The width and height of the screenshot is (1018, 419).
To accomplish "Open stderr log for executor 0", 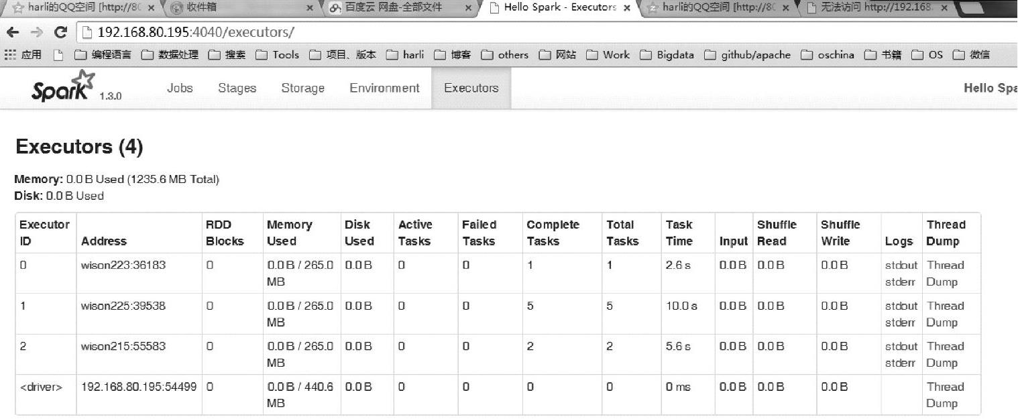I will point(900,282).
